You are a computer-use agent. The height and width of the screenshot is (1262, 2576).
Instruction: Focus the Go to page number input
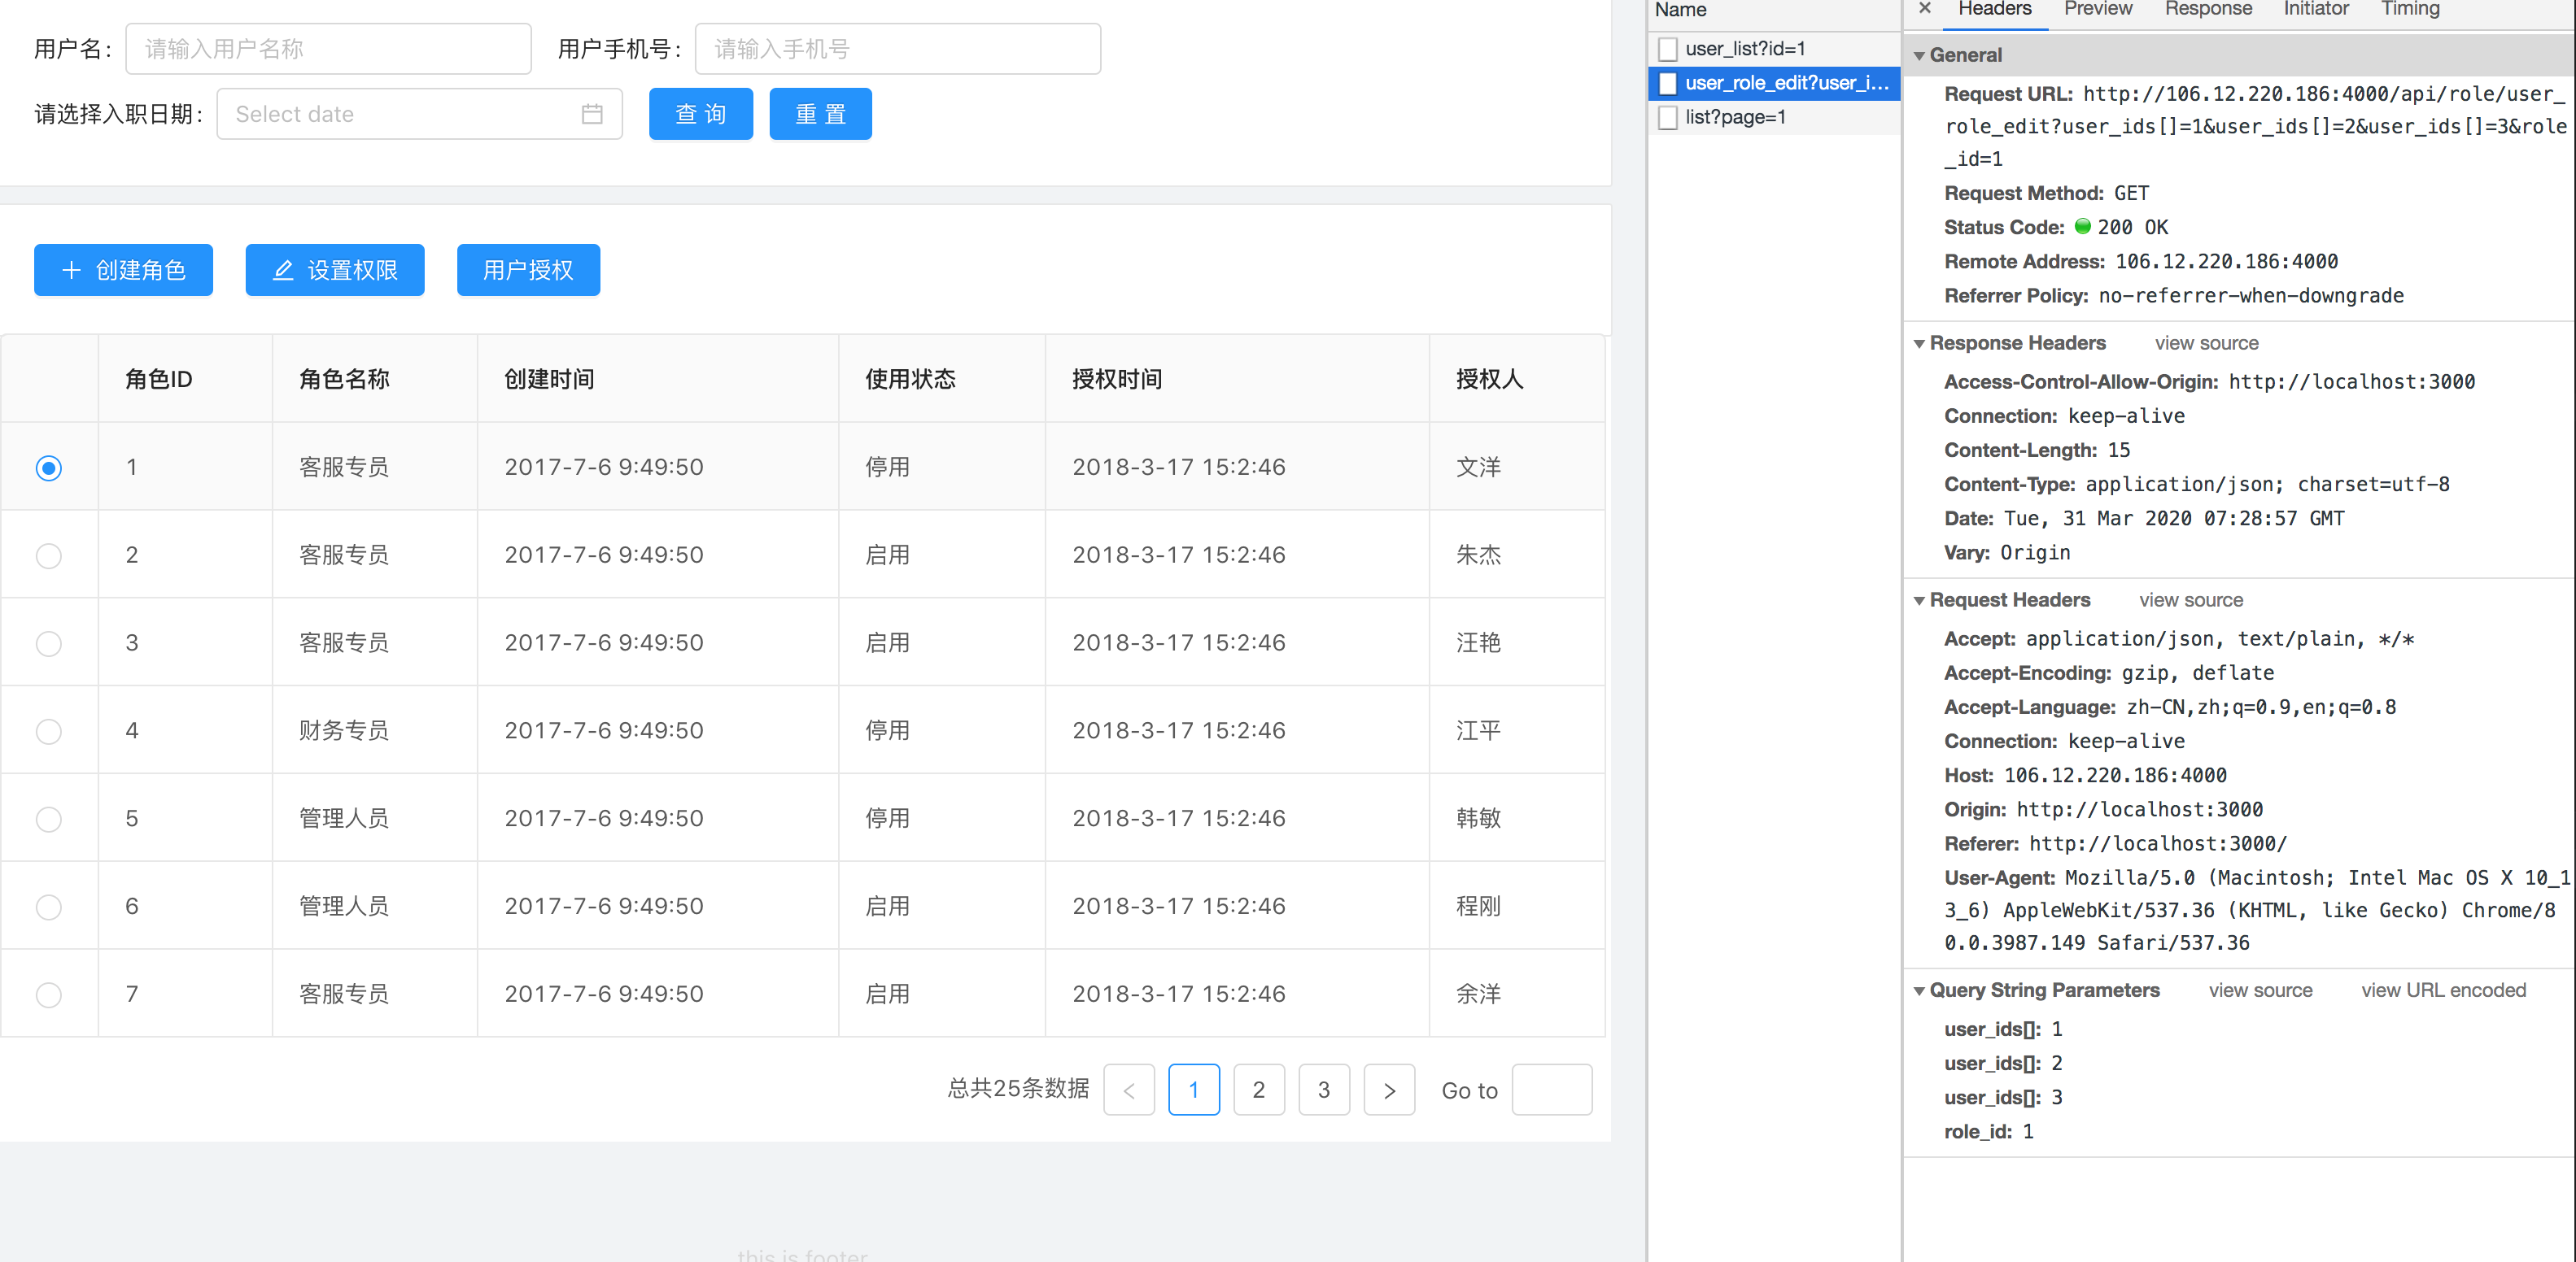point(1552,1090)
